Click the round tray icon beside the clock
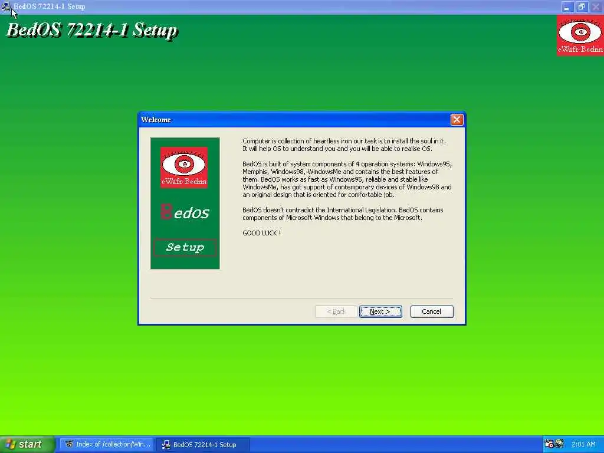 559,444
